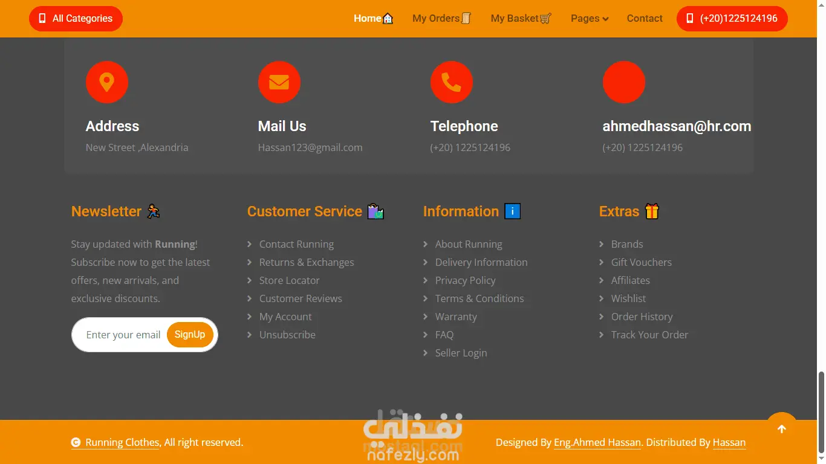Open the Track Your Order link
The height and width of the screenshot is (464, 826).
[649, 335]
